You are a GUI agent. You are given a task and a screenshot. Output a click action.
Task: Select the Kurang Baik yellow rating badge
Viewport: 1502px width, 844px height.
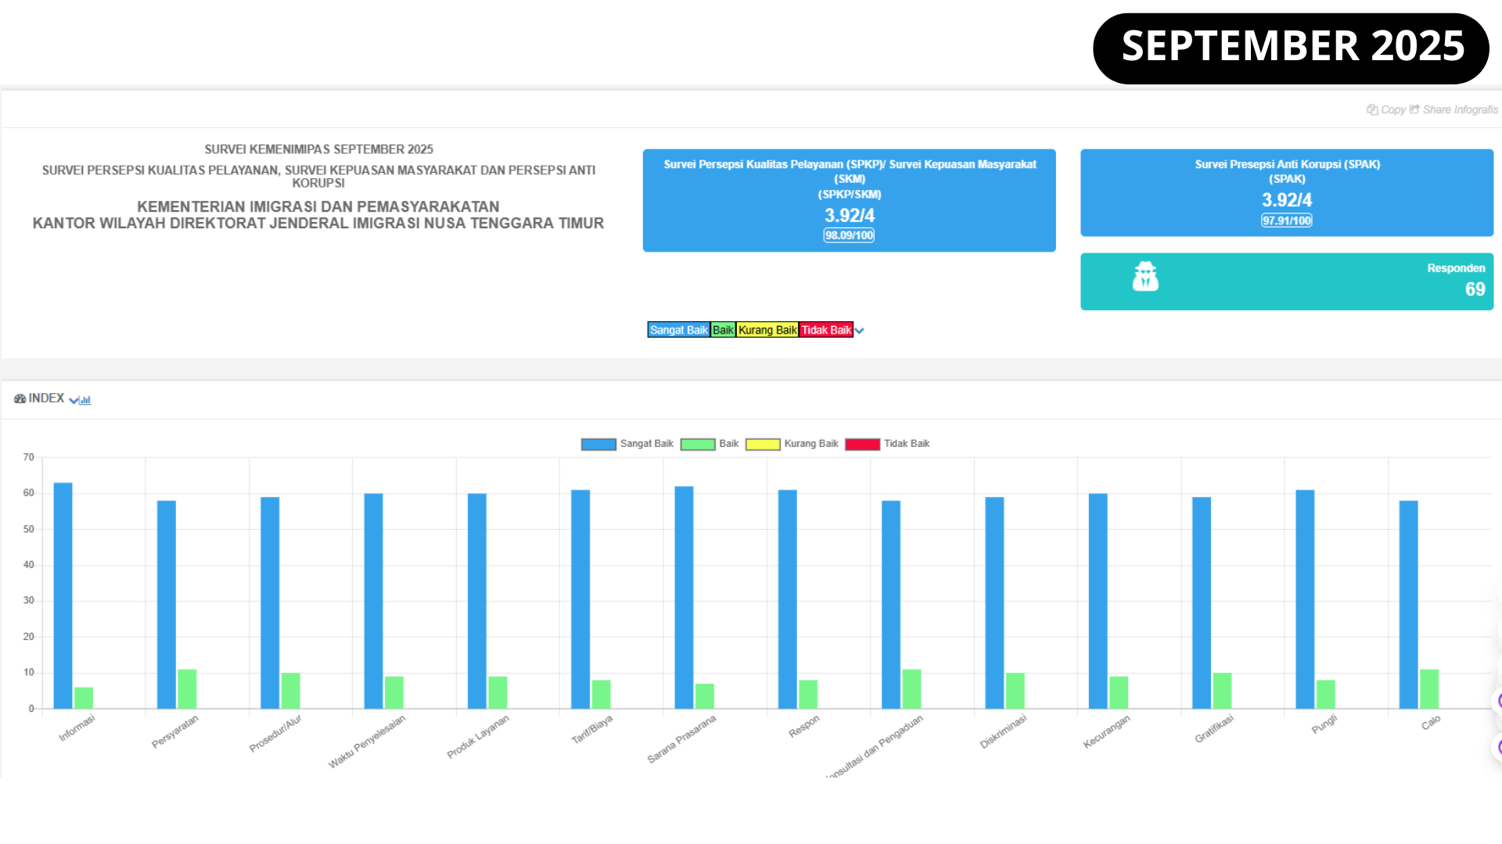tap(767, 330)
